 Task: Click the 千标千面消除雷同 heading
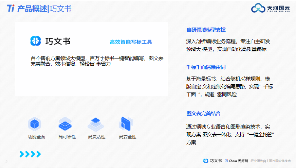coord(206,67)
